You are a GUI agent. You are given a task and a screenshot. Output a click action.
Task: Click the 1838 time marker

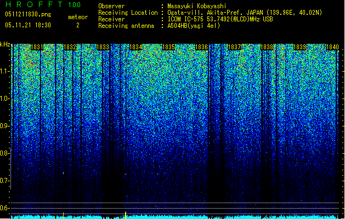(x=267, y=47)
